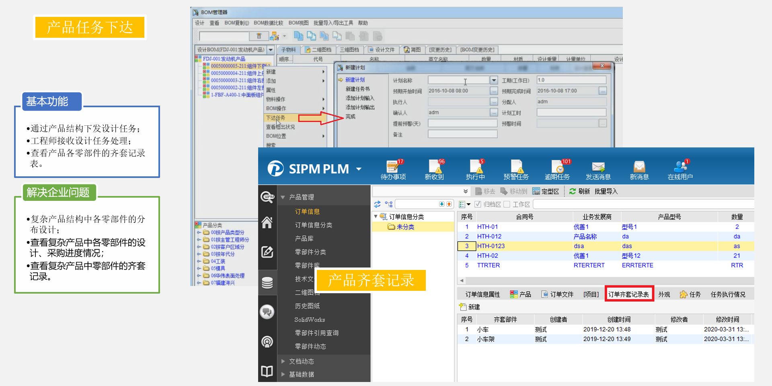Choose 下达任务 in the context menu
Viewport: 772px width, 386px height.
click(276, 118)
